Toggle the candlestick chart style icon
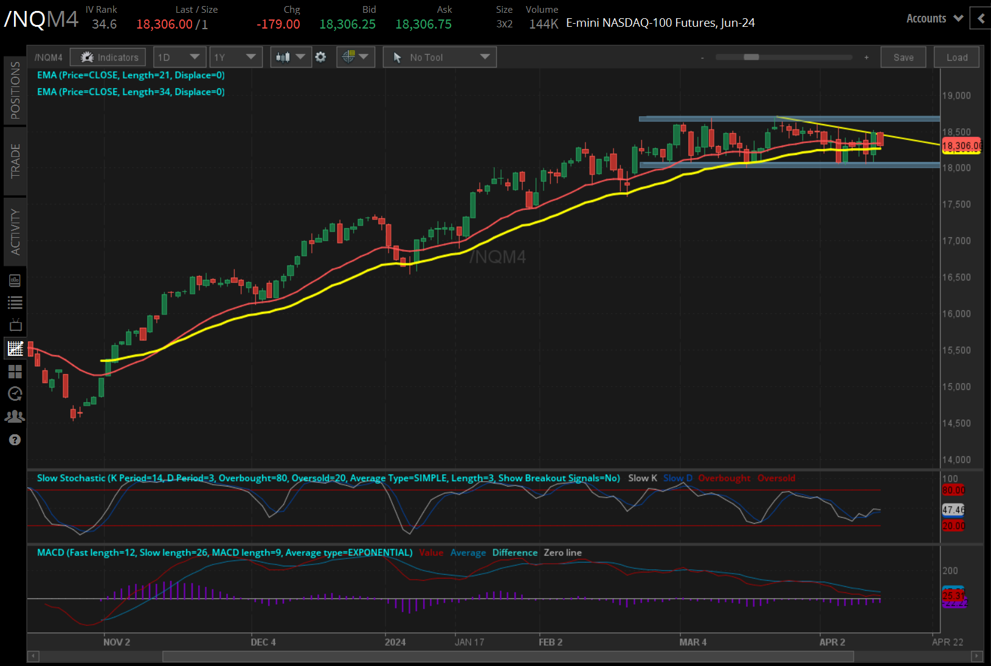 (285, 57)
